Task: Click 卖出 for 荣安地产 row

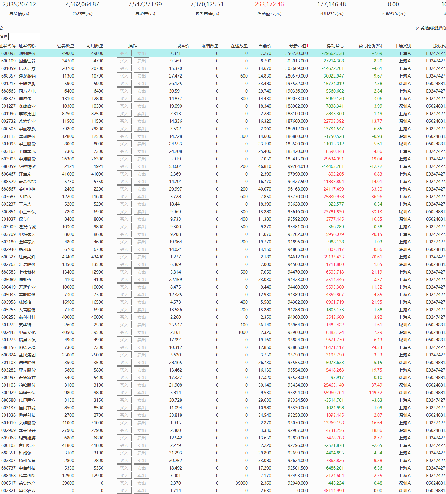Action: tap(141, 483)
